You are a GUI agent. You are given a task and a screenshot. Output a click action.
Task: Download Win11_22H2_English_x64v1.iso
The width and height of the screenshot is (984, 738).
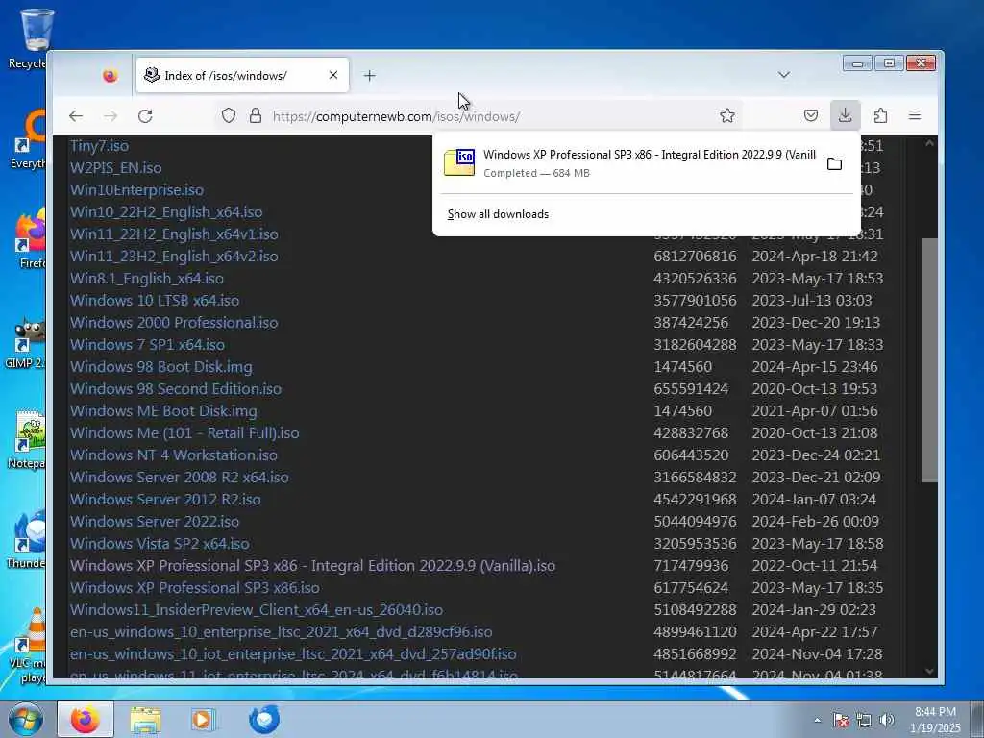(174, 234)
